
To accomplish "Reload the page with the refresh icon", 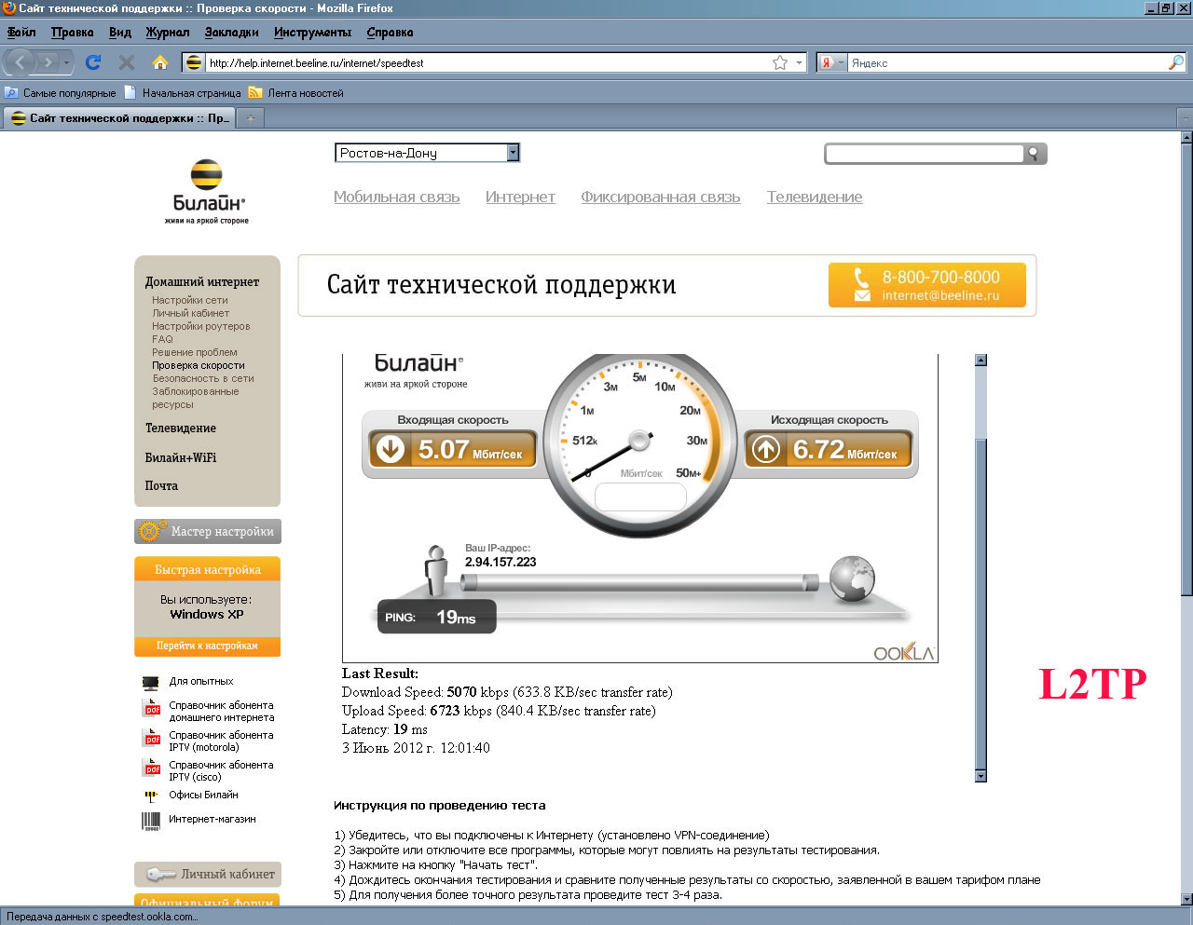I will point(92,62).
